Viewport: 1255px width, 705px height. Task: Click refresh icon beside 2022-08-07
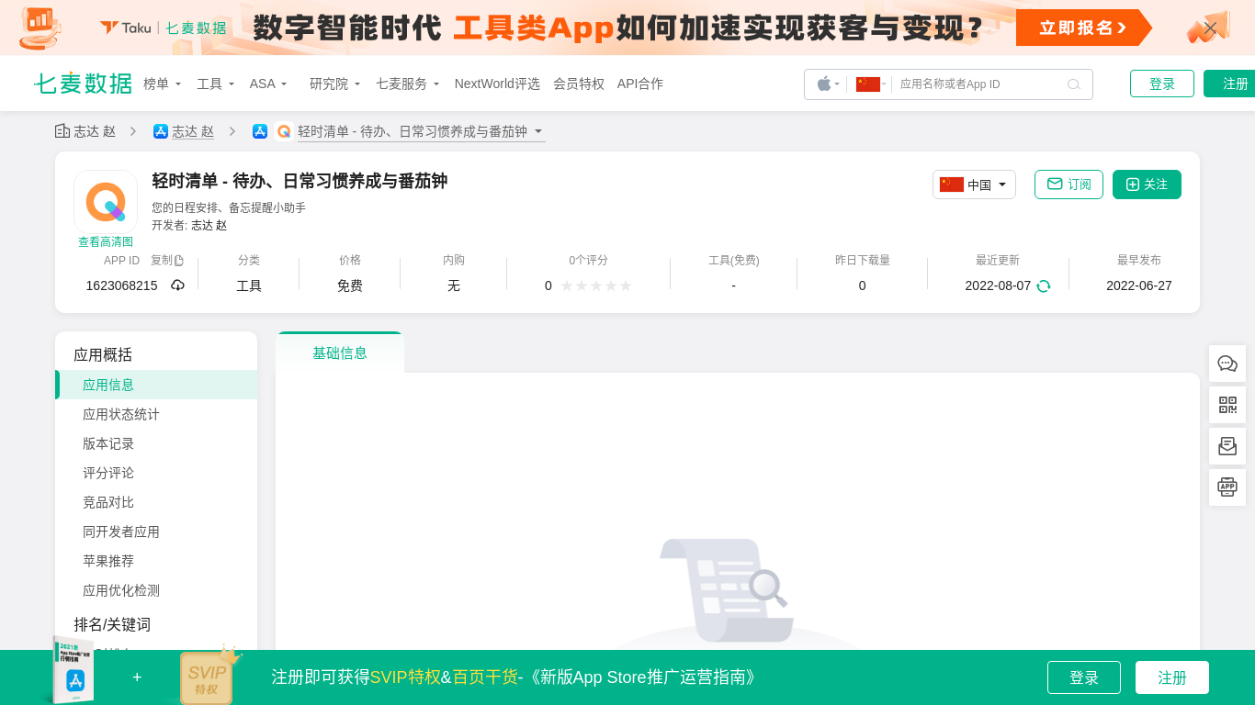[1044, 285]
